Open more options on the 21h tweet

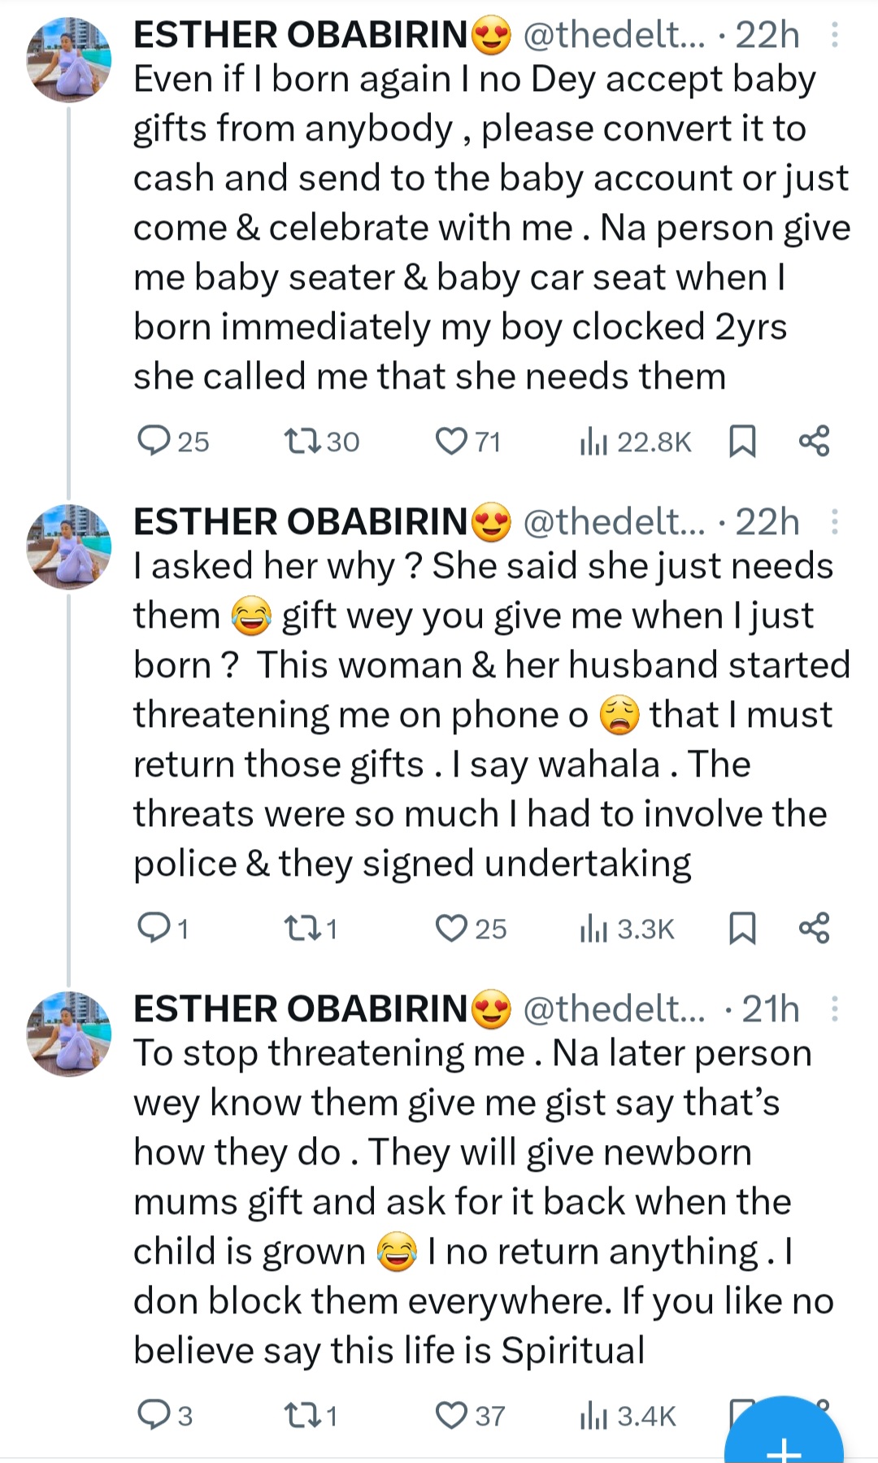(834, 1009)
